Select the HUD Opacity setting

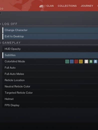coord(50,49)
